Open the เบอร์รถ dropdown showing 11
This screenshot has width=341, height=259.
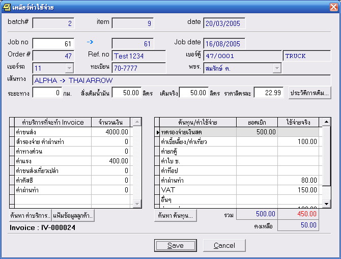[69, 68]
